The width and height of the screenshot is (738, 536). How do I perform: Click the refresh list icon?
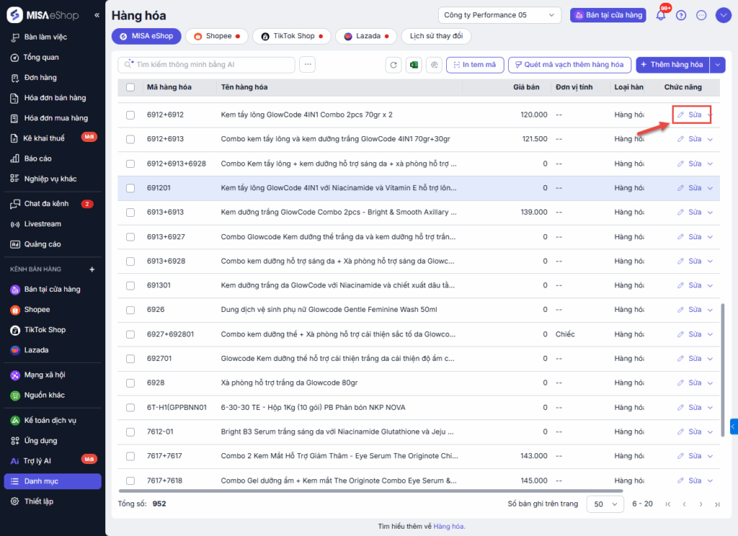coord(394,65)
